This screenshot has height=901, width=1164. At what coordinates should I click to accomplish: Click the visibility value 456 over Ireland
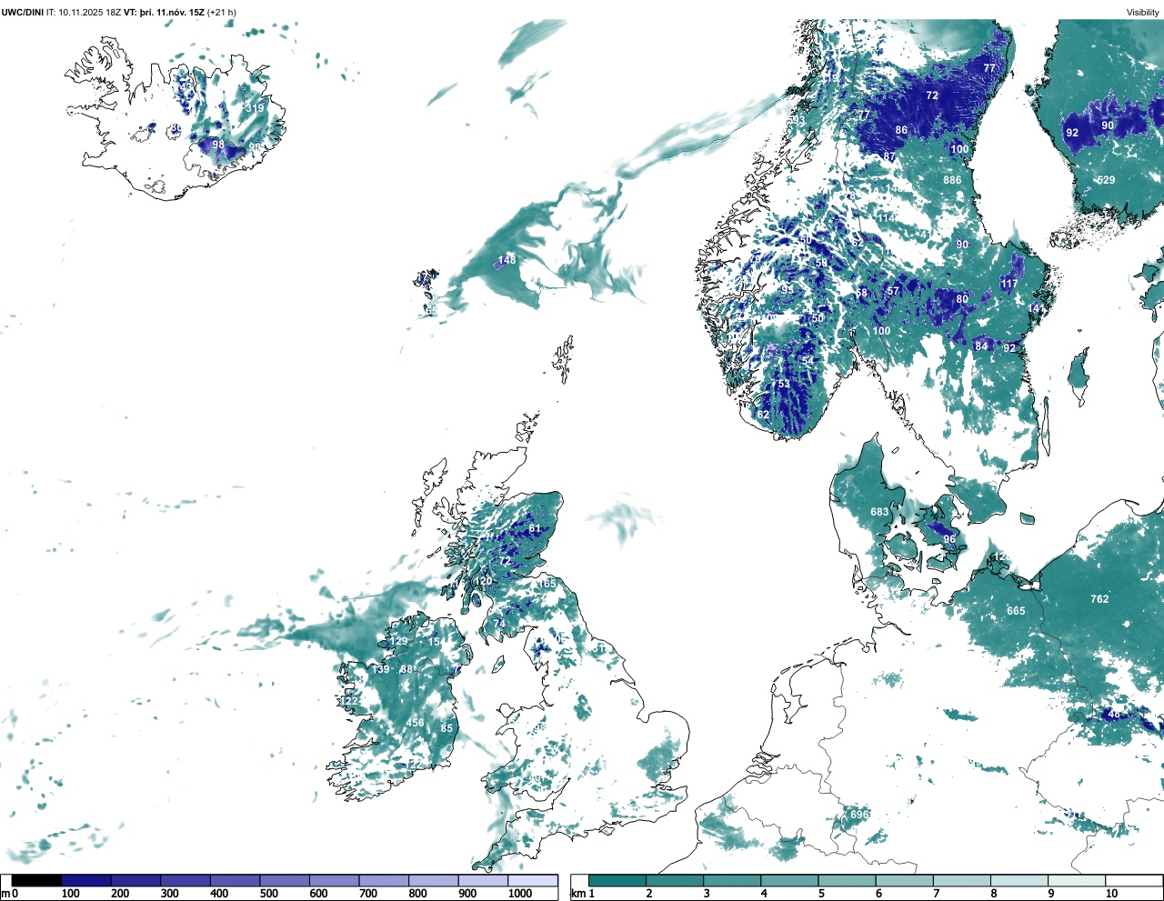coord(415,724)
